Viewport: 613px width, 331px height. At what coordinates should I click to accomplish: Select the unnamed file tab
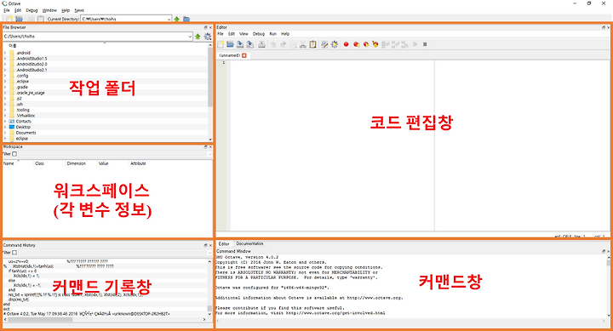click(230, 55)
